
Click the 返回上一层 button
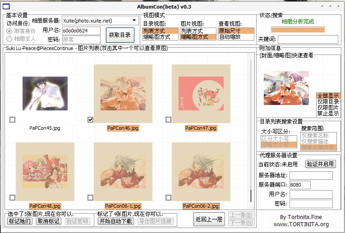tap(209, 219)
